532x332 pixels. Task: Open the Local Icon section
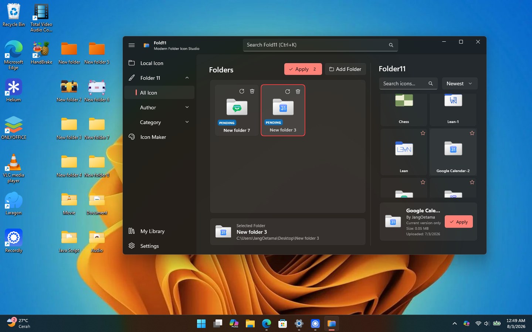tap(159, 63)
